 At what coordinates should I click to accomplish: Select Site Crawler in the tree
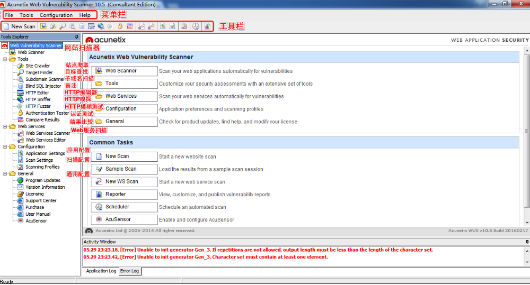point(38,66)
